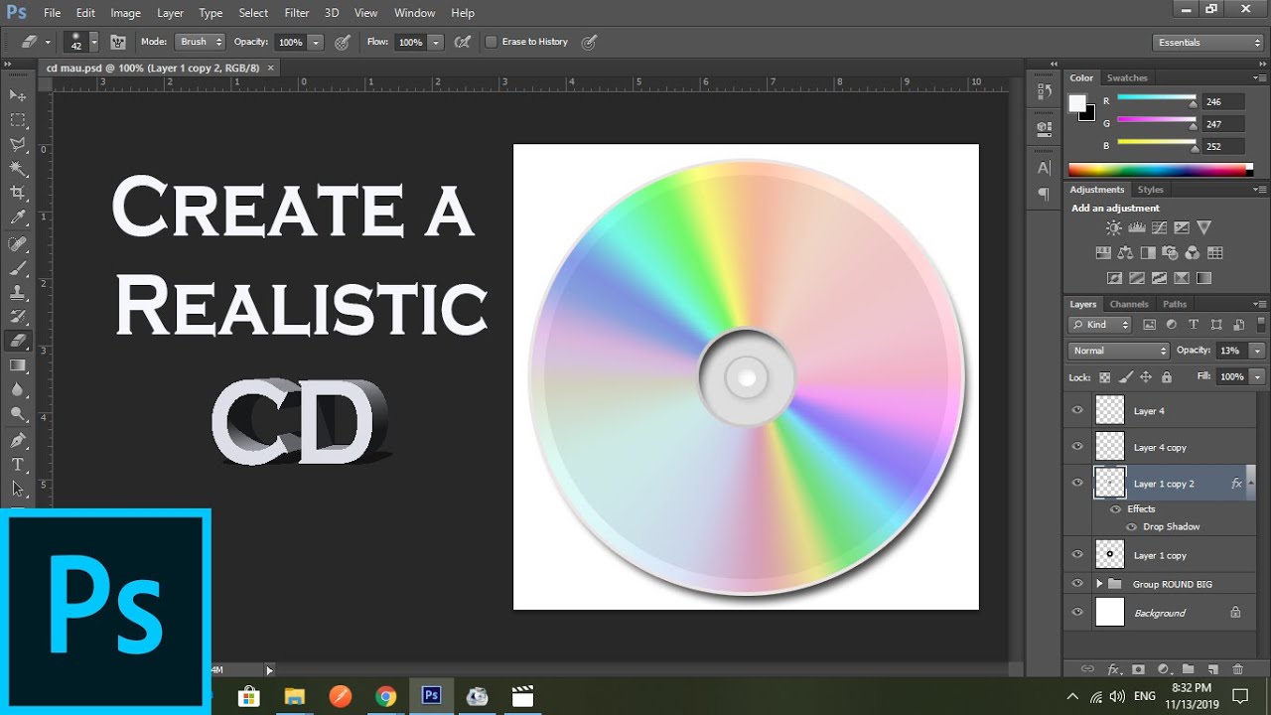Viewport: 1271px width, 715px height.
Task: Add a Color Balance adjustment
Action: pos(1126,253)
